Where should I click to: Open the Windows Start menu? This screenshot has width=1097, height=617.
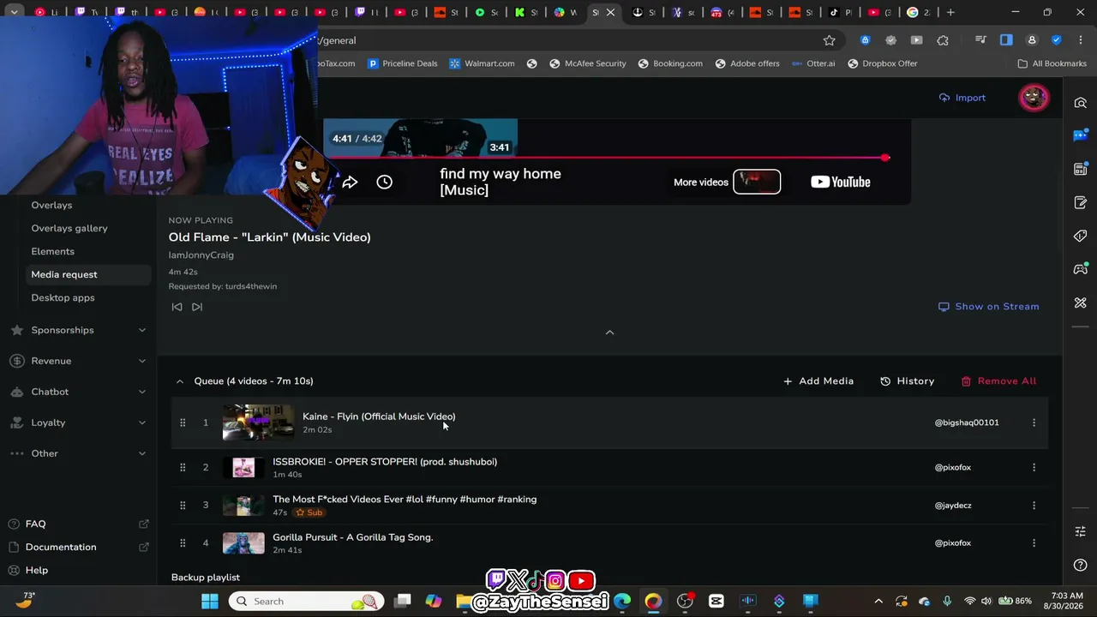(210, 602)
